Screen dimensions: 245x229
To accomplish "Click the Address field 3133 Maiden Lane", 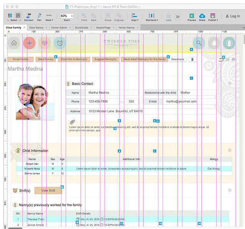I will coord(150,111).
